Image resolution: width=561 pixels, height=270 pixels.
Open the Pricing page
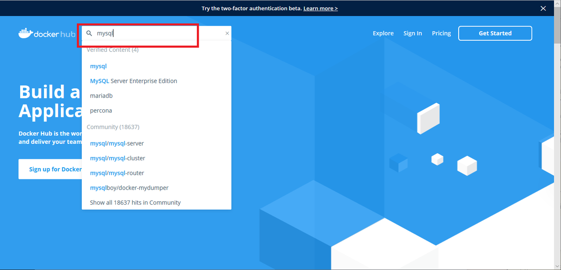(x=441, y=33)
